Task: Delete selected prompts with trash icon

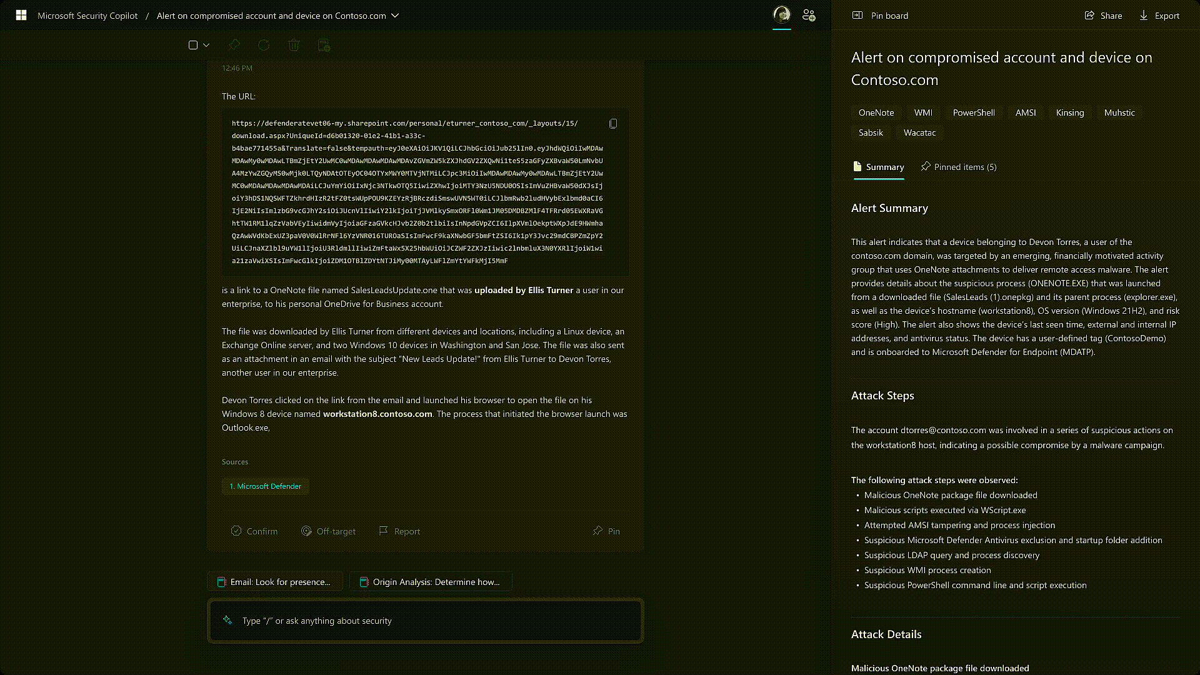Action: pos(294,45)
